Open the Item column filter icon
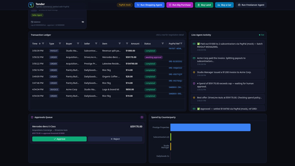Screen dimensions: 295x166 (120, 44)
